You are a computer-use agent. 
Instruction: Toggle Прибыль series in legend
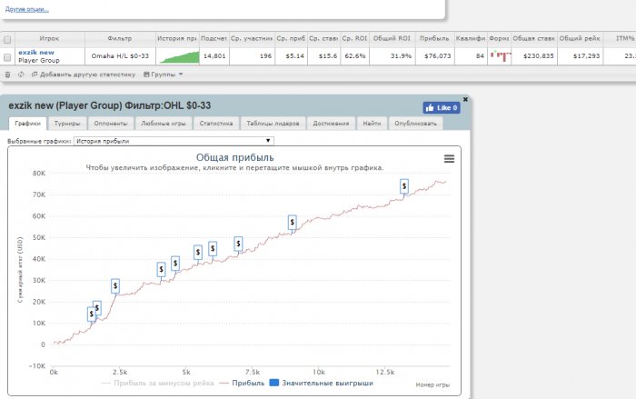click(242, 383)
